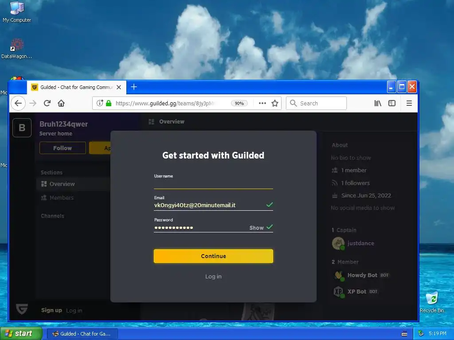Click the keyboard icon in the taskbar
The image size is (454, 340).
pyautogui.click(x=404, y=334)
